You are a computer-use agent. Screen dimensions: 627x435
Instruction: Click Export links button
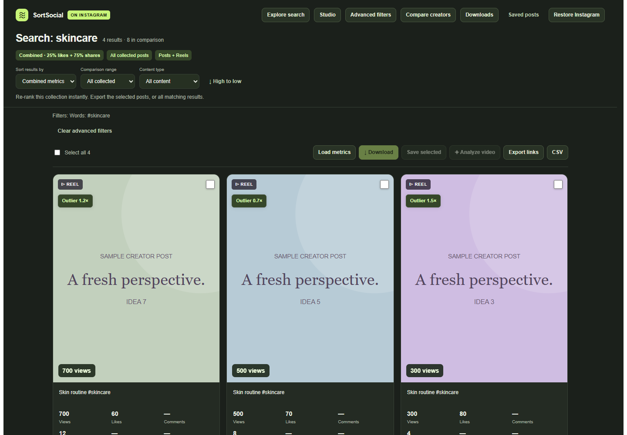523,152
